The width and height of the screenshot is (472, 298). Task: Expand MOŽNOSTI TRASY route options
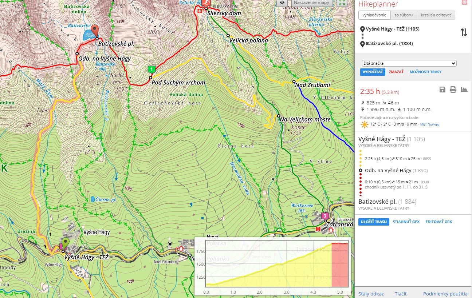[x=425, y=72]
